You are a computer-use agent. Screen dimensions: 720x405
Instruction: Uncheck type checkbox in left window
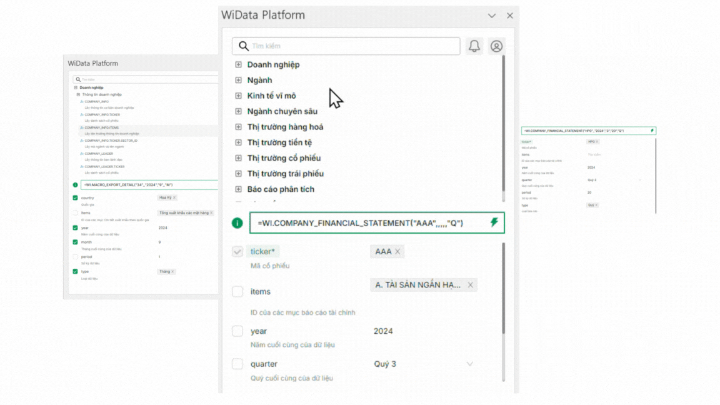coord(75,271)
